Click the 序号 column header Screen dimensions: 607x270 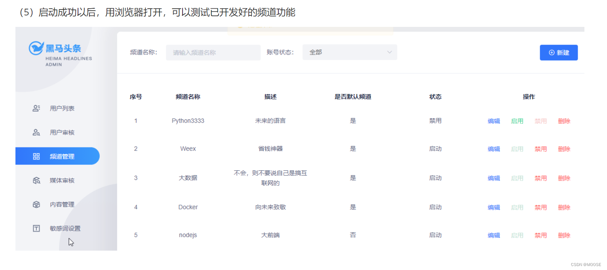(x=136, y=97)
